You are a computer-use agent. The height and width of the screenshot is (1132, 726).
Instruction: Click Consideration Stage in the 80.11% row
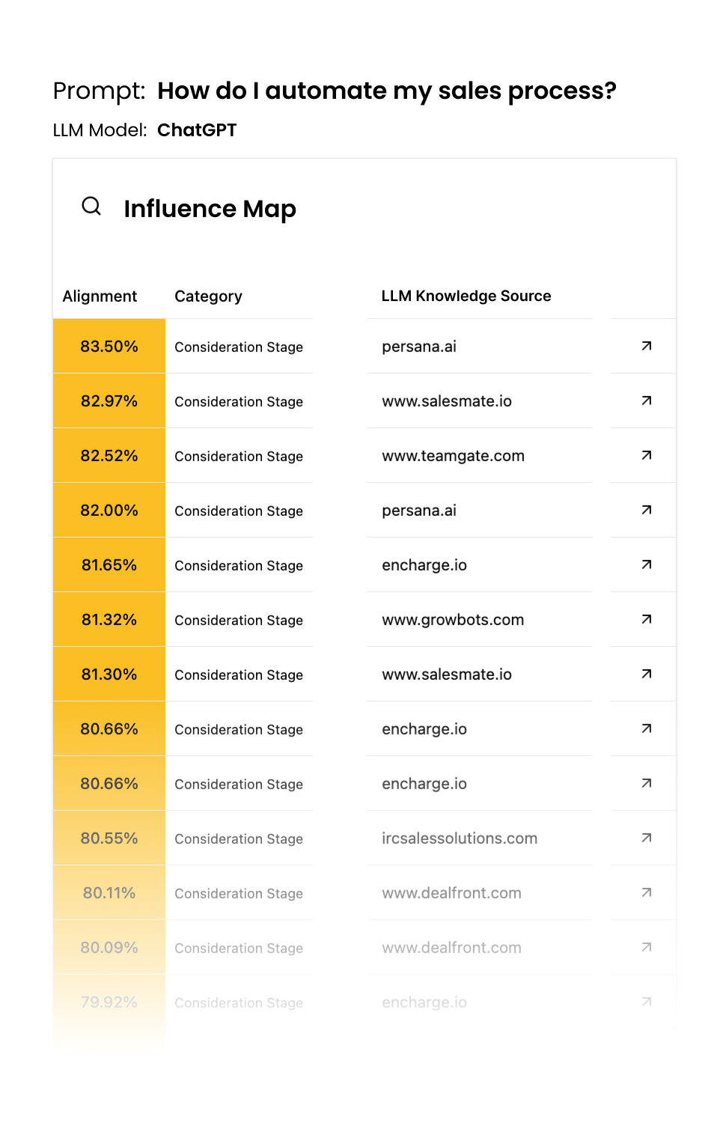pyautogui.click(x=239, y=894)
